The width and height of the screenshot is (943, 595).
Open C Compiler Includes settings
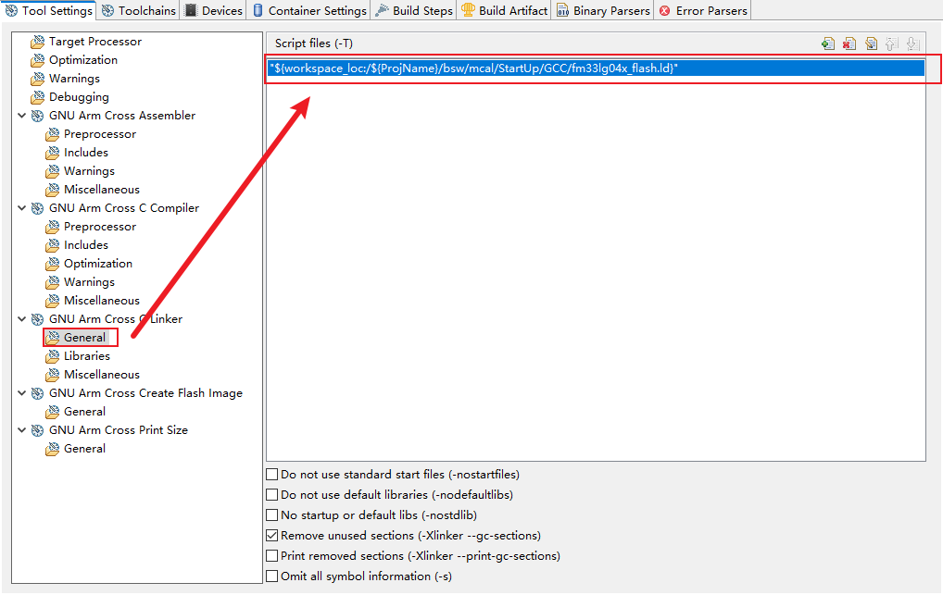pos(86,245)
